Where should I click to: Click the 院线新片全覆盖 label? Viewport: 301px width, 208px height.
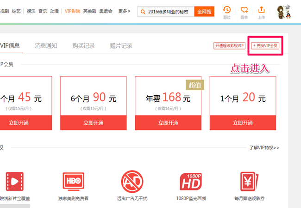pyautogui.click(x=15, y=198)
